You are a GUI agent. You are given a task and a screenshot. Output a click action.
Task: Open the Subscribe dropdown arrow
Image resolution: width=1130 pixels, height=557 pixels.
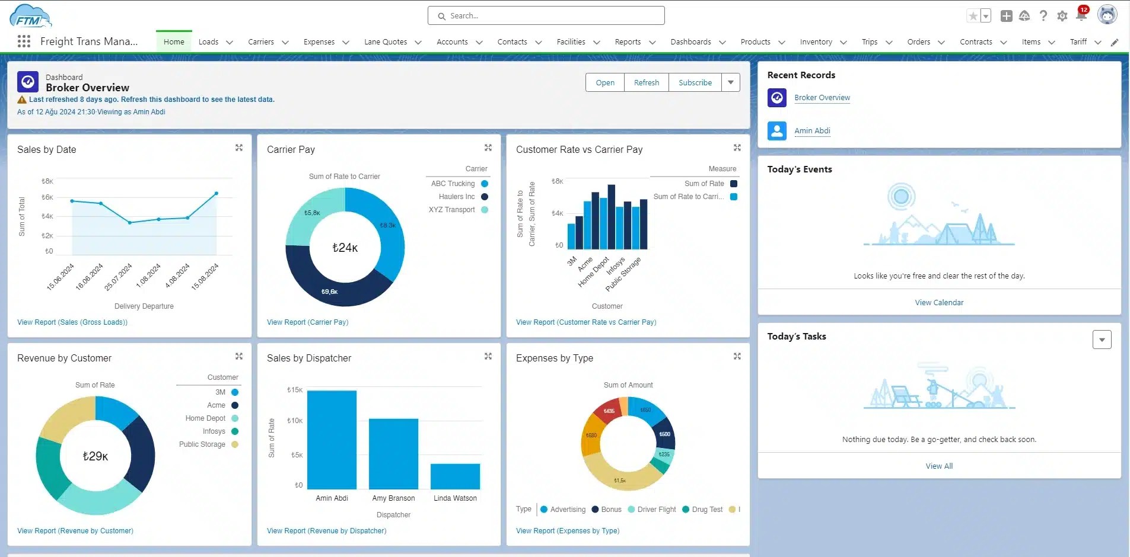click(731, 82)
